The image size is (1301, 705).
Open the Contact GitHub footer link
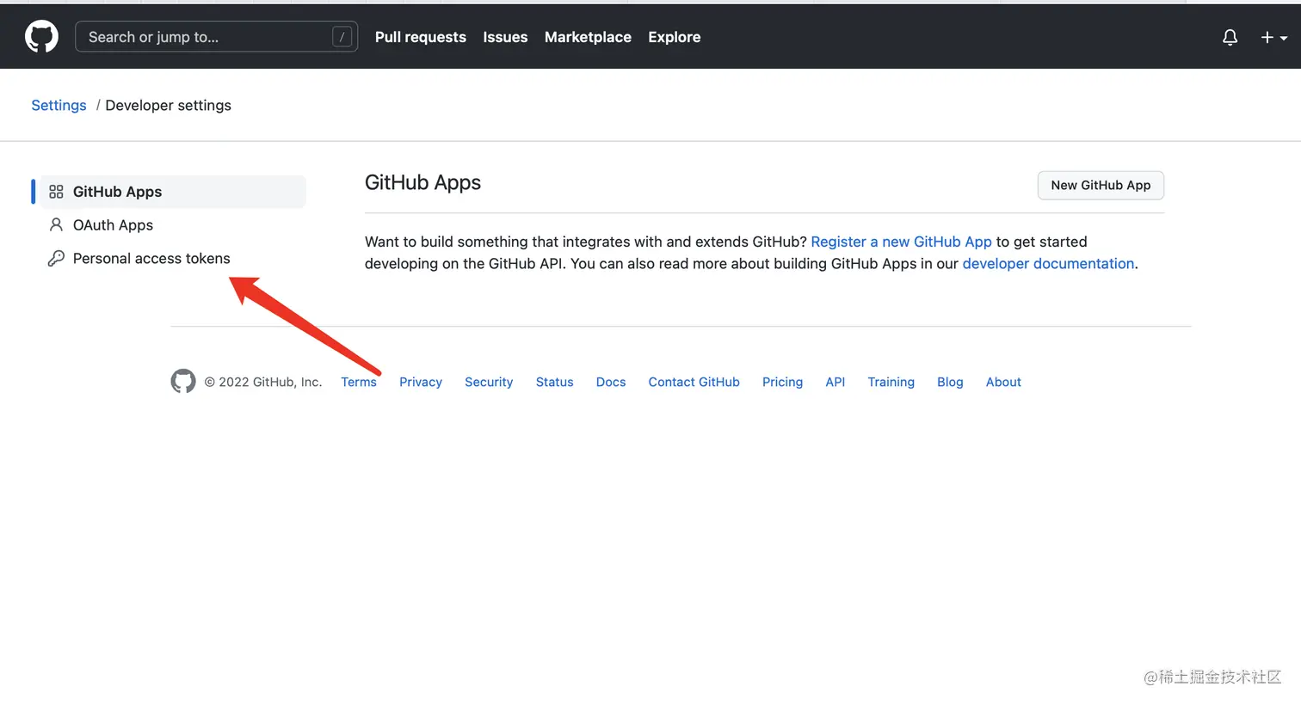pos(694,382)
